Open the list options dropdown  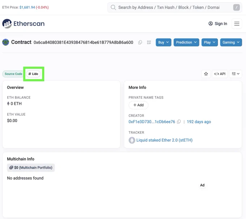pyautogui.click(x=236, y=74)
